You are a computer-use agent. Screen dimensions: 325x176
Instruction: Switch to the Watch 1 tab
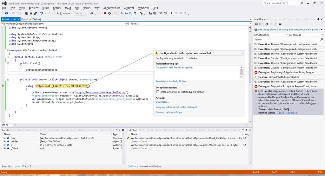[x=27, y=166]
